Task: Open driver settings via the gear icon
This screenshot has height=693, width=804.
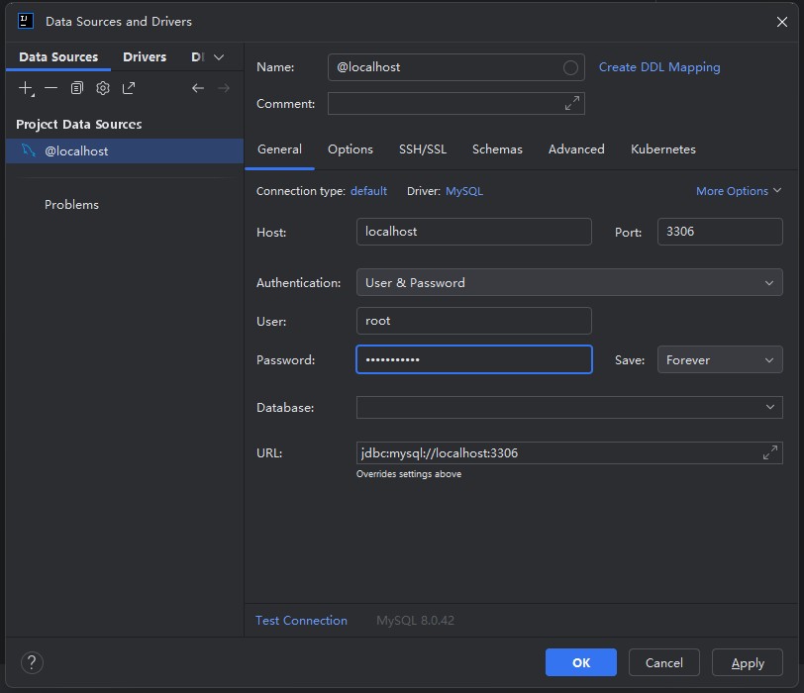Action: point(103,88)
